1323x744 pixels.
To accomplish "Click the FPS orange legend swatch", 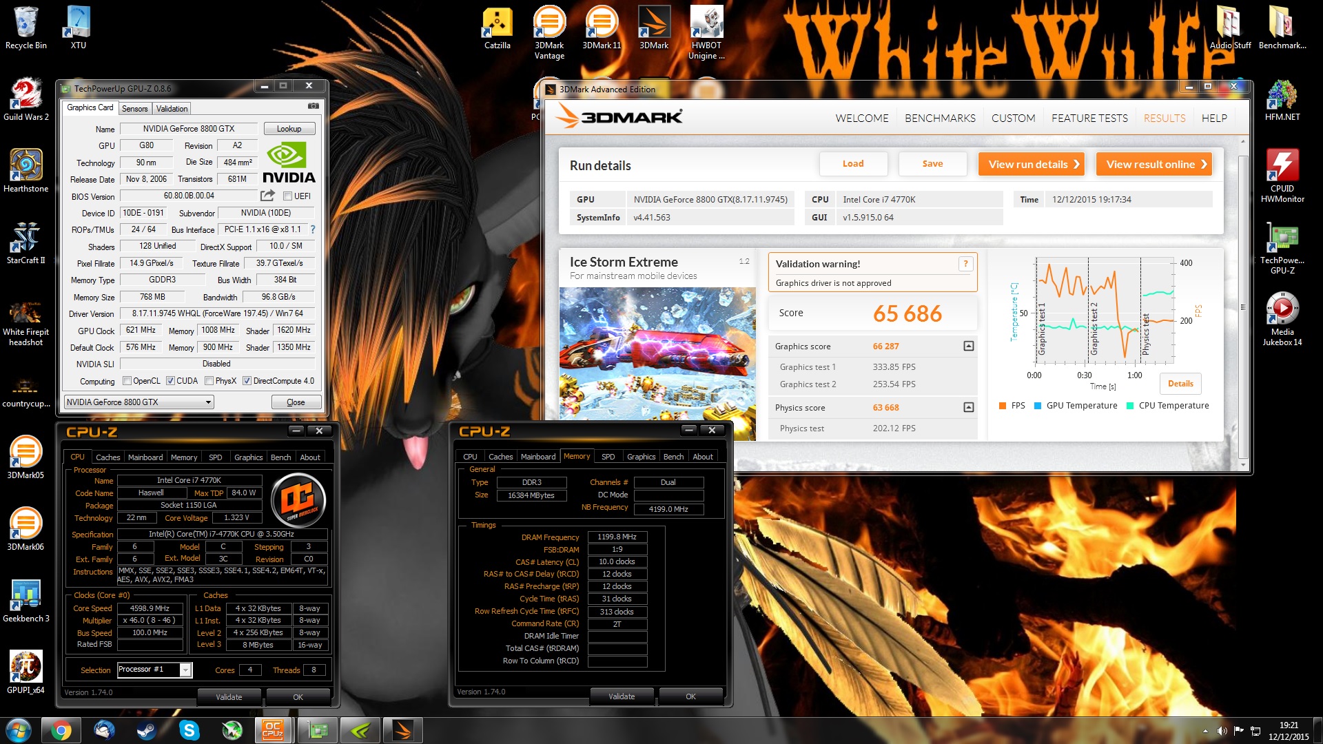I will coord(1003,406).
